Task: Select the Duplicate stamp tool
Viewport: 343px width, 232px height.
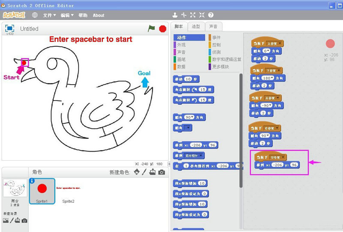Action: point(175,15)
